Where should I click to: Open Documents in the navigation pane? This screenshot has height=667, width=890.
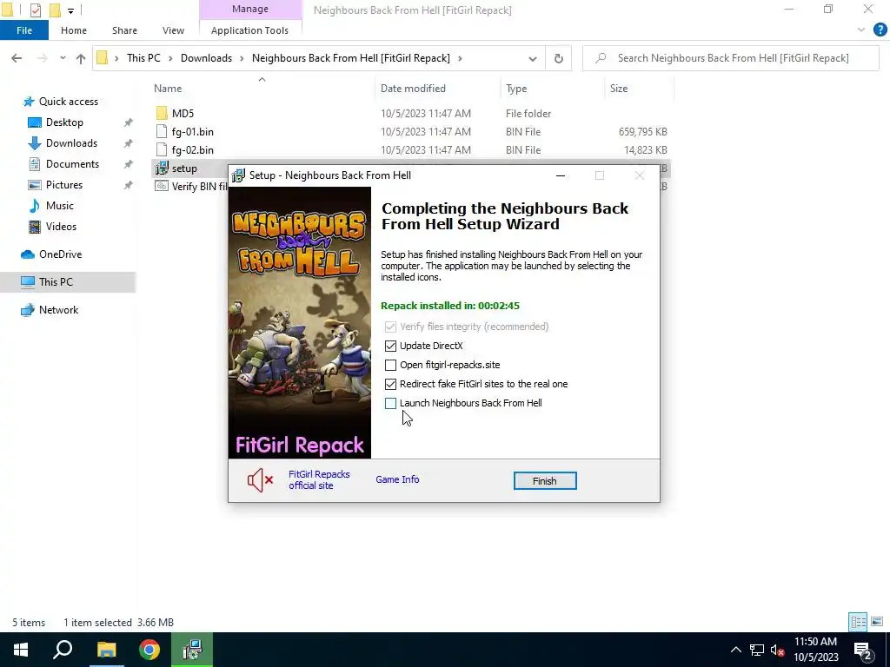click(x=72, y=164)
